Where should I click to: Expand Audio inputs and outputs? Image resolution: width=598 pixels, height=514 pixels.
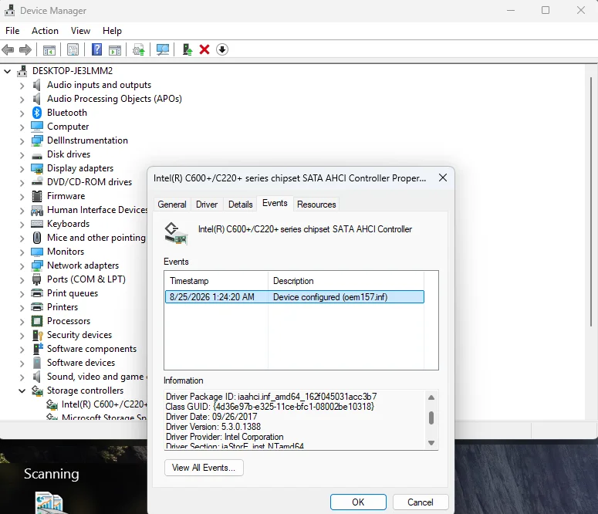point(22,86)
